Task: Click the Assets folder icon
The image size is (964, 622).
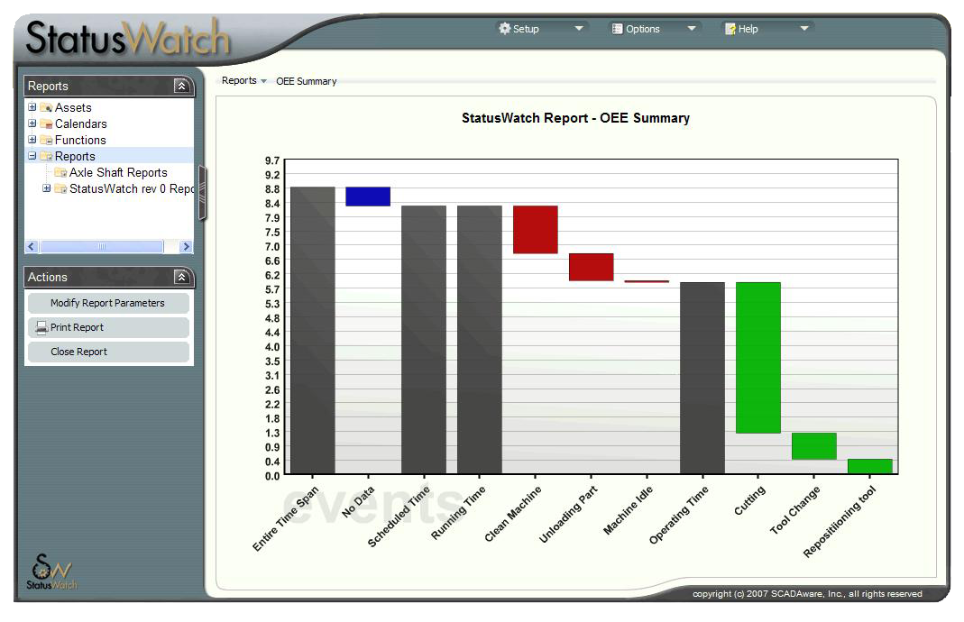Action: [46, 107]
